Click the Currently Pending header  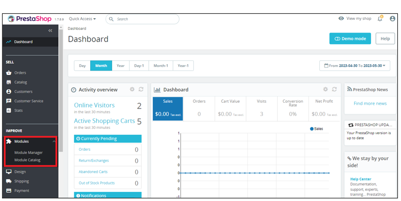click(x=108, y=138)
